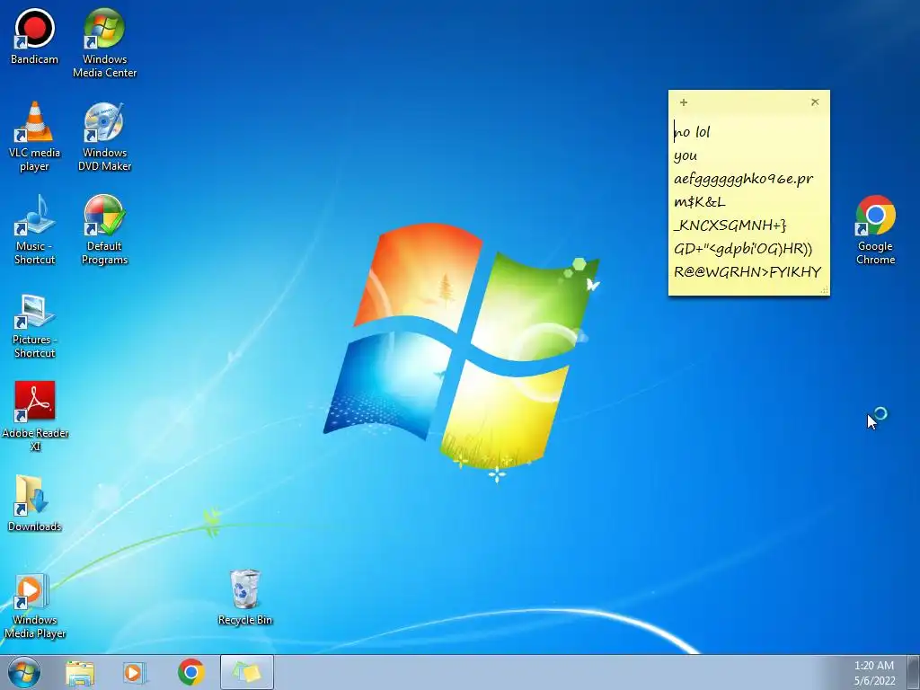Add a new sticky note with plus

click(x=684, y=102)
